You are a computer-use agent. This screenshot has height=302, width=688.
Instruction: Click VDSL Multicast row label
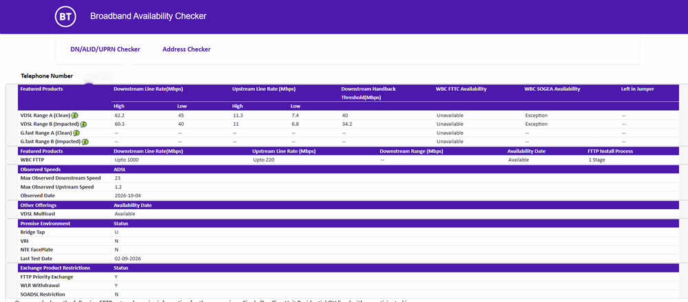39,214
